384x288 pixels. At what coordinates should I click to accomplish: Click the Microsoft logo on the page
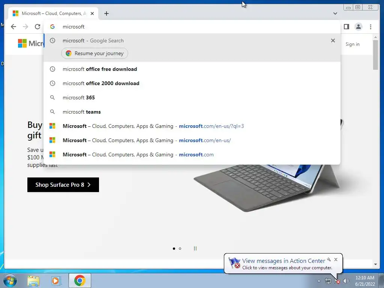31,43
